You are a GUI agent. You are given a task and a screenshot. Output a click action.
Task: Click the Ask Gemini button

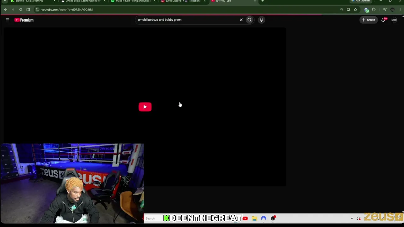(x=360, y=1)
